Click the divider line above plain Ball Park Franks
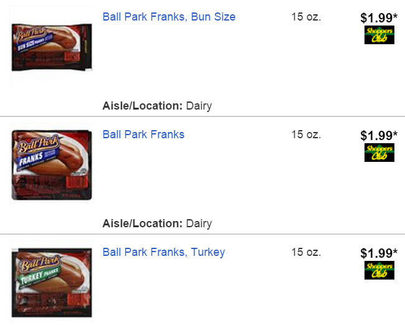 (202, 116)
